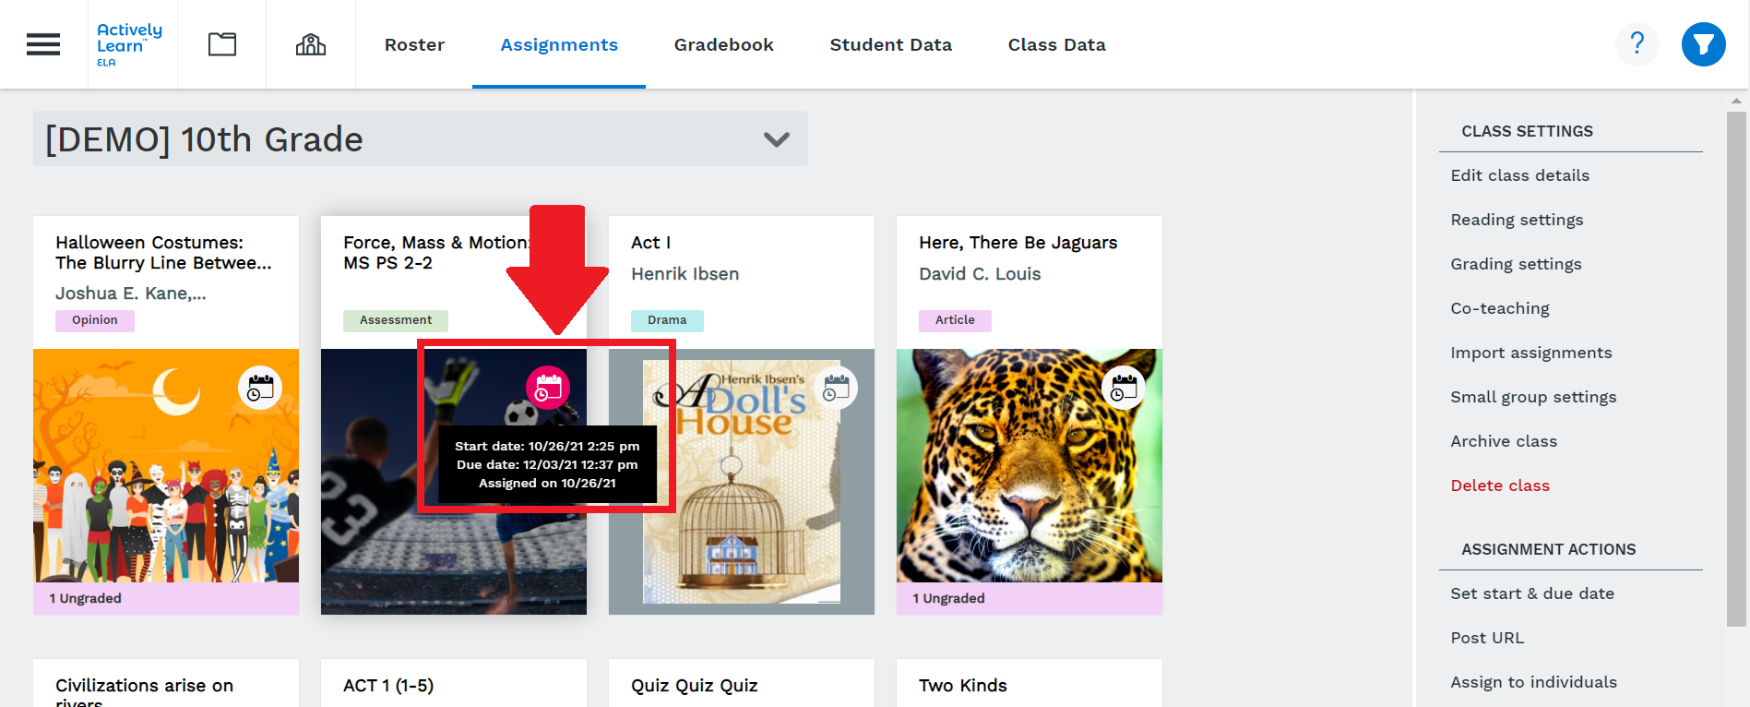Open the hamburger navigation menu
This screenshot has height=707, width=1750.
click(43, 44)
